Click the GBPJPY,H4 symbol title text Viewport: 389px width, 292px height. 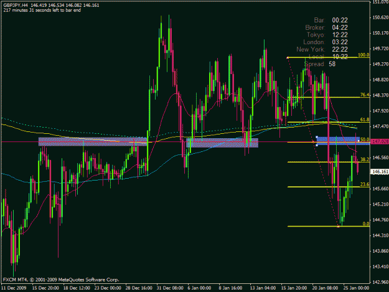pos(16,5)
